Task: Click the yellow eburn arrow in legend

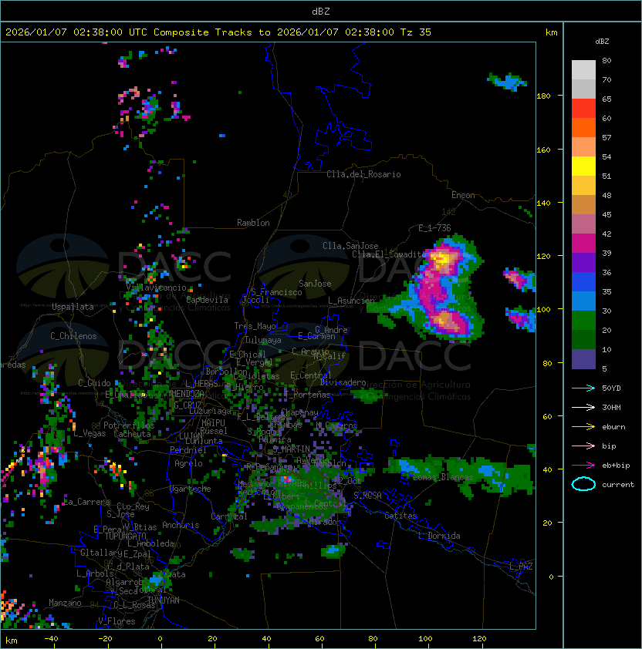Action: [583, 427]
